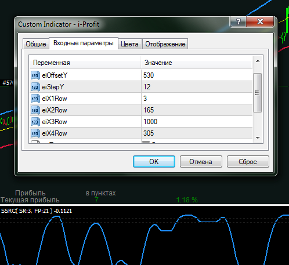
Task: Click the integer icon beside eiStepY
Action: click(x=35, y=87)
